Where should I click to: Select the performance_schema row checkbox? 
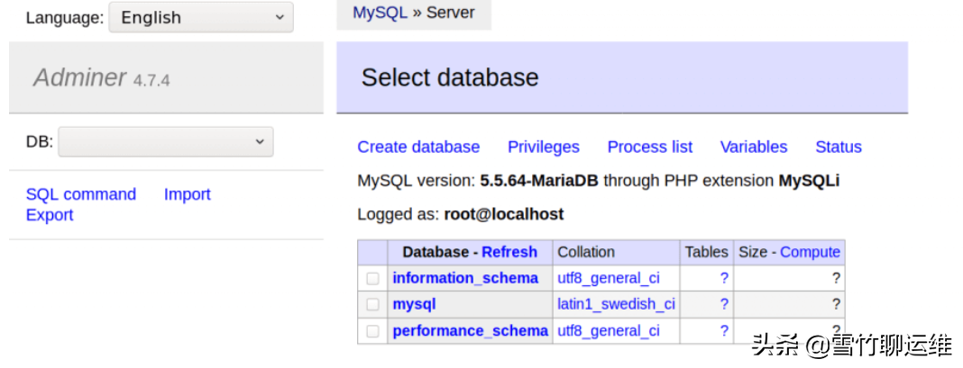coord(372,331)
